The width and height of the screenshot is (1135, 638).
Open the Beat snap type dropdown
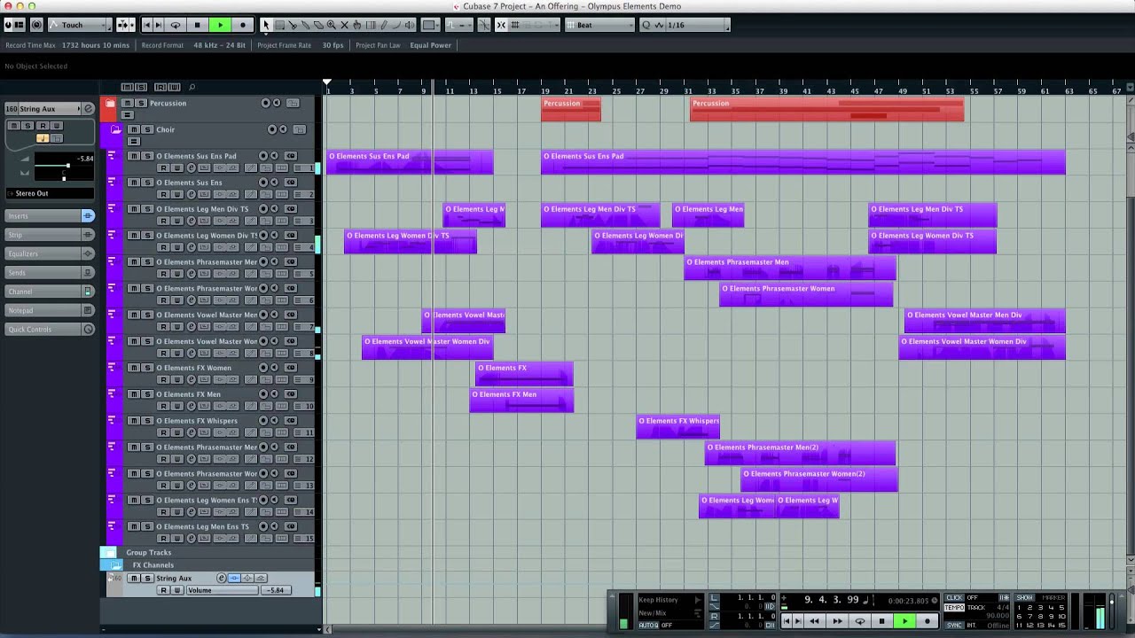tap(601, 25)
